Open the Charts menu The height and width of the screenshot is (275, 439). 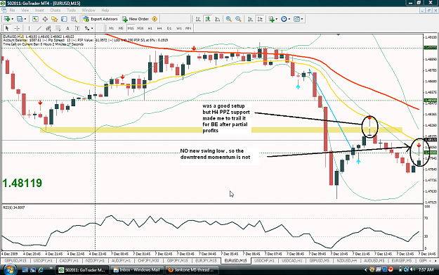pos(55,10)
